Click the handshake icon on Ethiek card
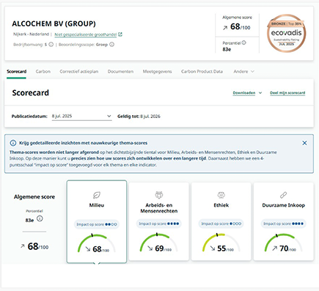The width and height of the screenshot is (319, 291). coord(221,195)
